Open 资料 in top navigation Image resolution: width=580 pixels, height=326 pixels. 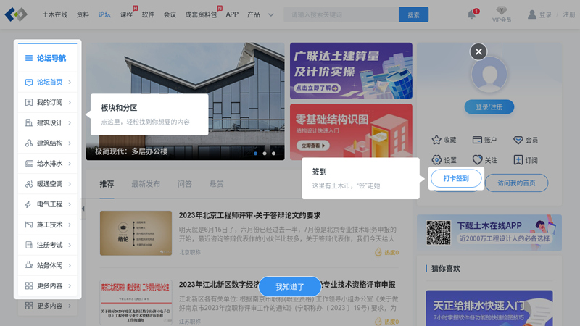(83, 14)
